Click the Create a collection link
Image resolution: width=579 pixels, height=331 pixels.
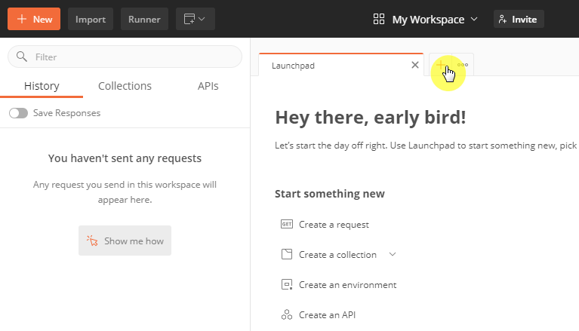tap(337, 255)
